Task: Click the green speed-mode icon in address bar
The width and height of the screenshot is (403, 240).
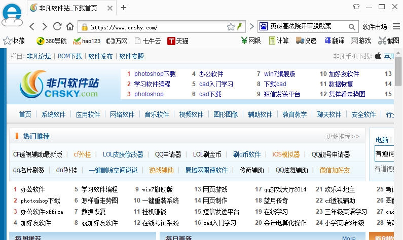Action: [240, 26]
